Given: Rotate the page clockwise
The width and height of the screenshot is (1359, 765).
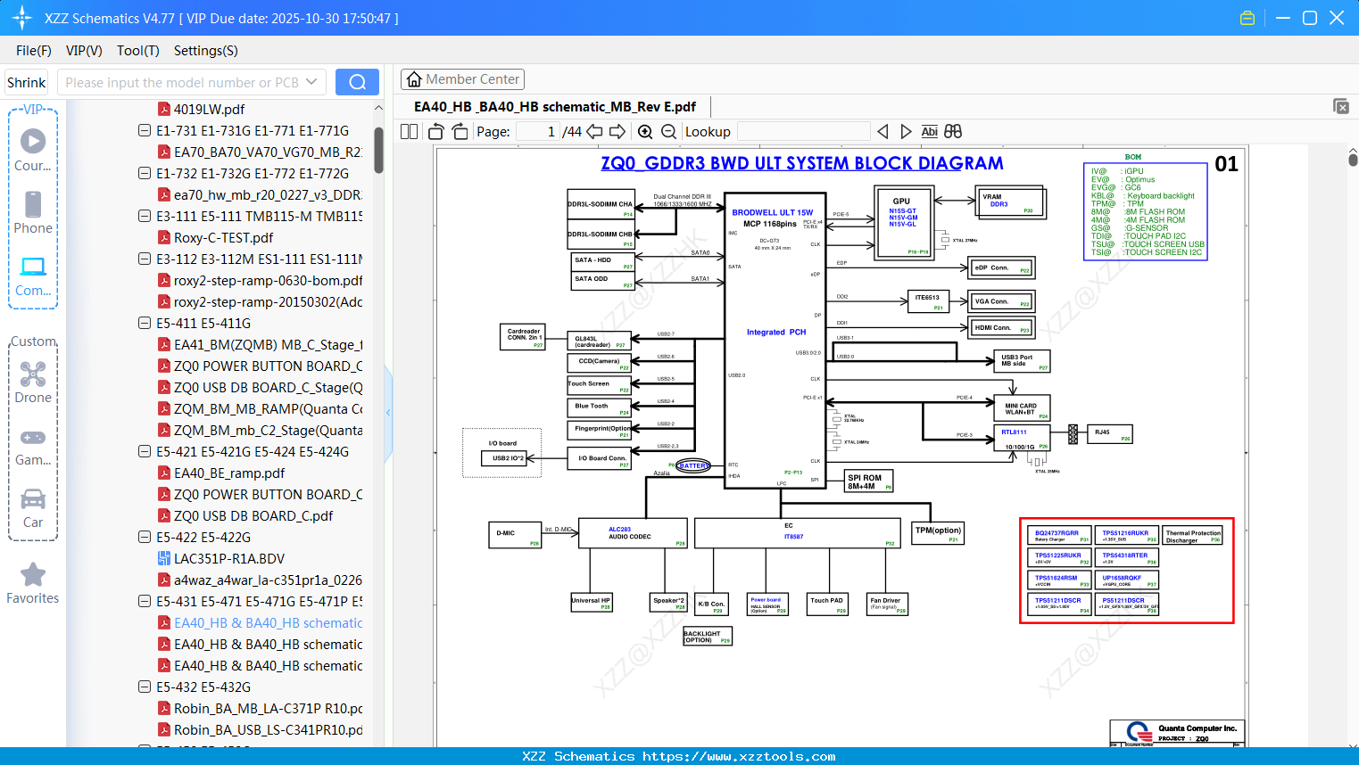Looking at the screenshot, I should [460, 132].
